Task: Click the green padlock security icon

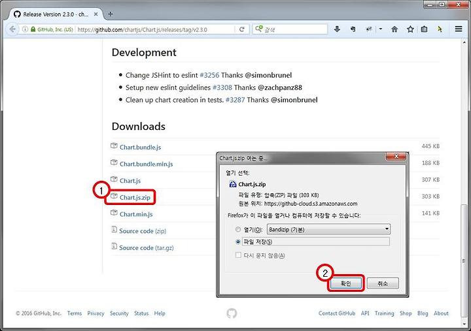Action: pos(33,29)
